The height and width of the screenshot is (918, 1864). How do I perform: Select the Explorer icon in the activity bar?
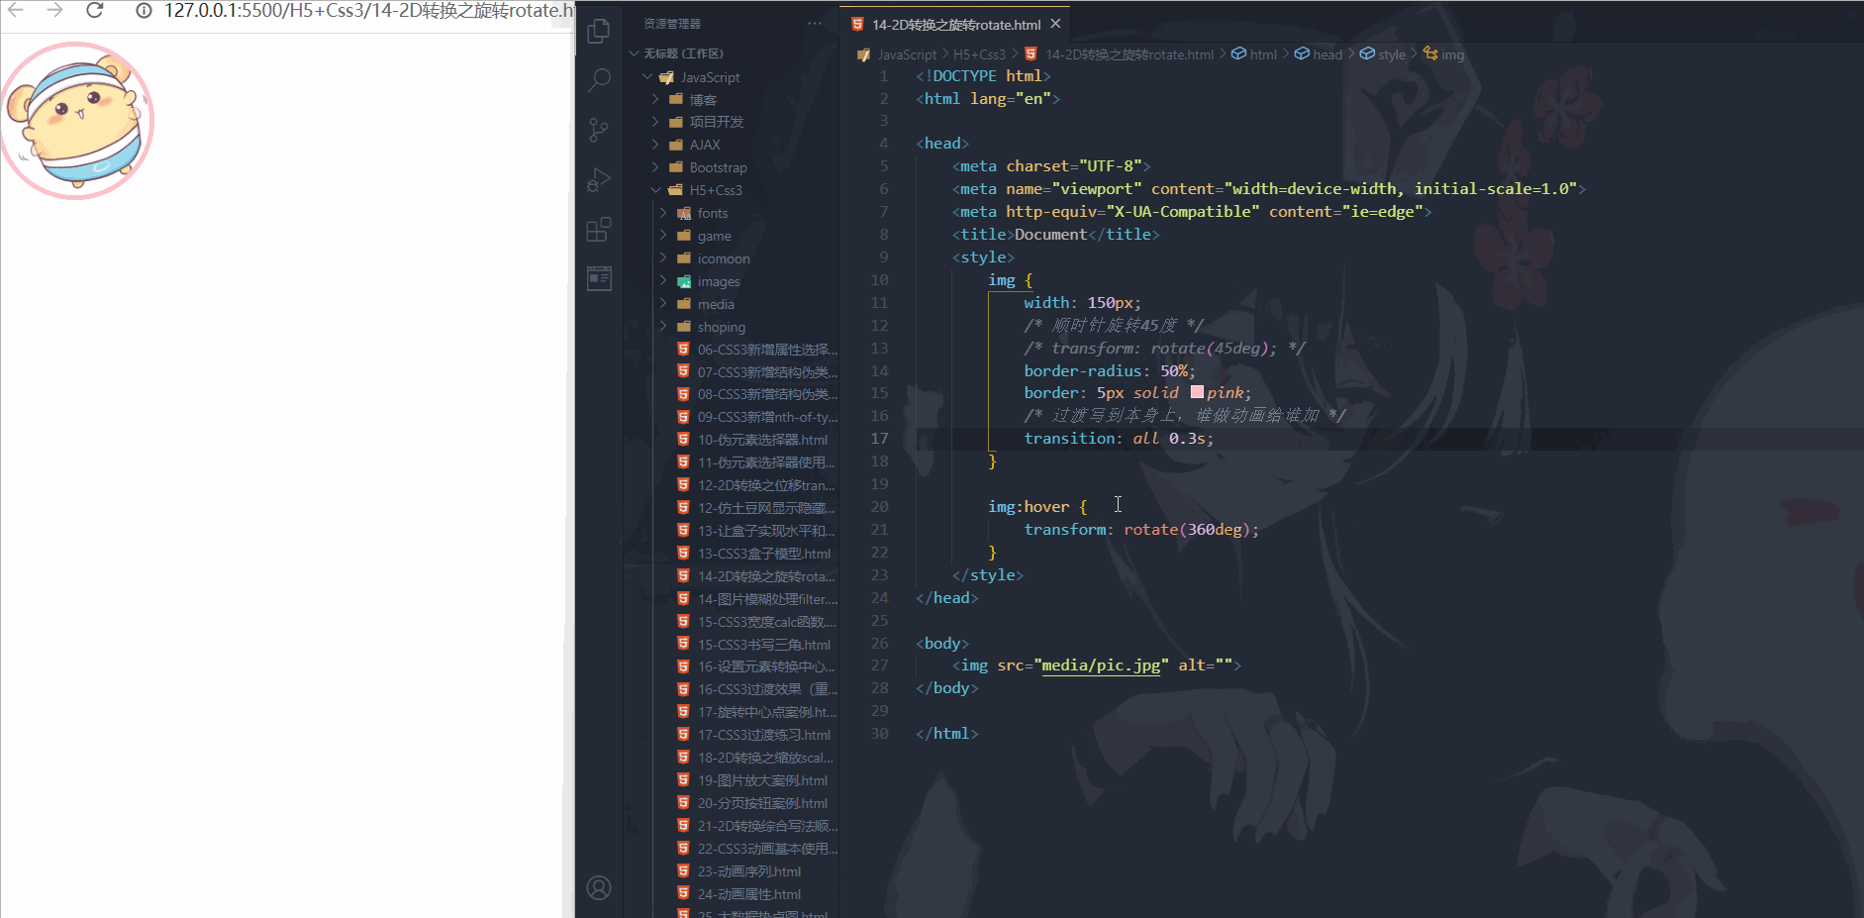point(599,30)
